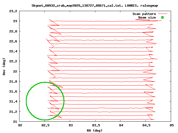Click the 83 RA axis tick label
This screenshot has width=178, height=133.
[x=71, y=125]
